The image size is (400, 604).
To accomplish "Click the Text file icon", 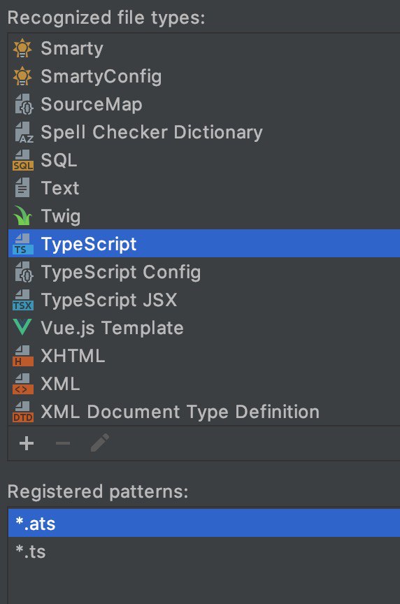I will pos(22,188).
